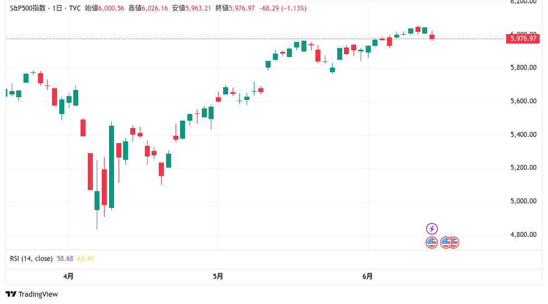Click the 4,800.00 price axis label
The width and height of the screenshot is (548, 304).
(x=523, y=235)
